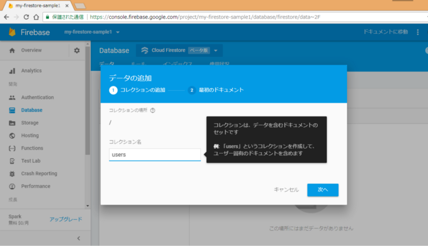Viewport: 428px width, 246px height.
Task: Click the Database page heading
Action: coord(114,51)
